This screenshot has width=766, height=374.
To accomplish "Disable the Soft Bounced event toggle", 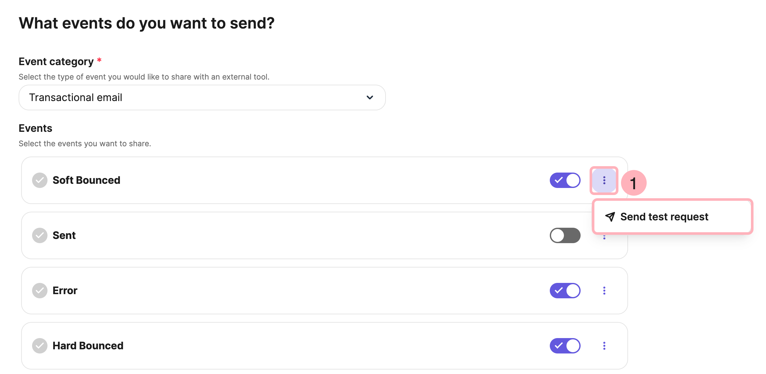I will (x=565, y=180).
